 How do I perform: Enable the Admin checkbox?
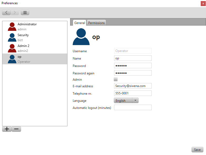click(116, 79)
